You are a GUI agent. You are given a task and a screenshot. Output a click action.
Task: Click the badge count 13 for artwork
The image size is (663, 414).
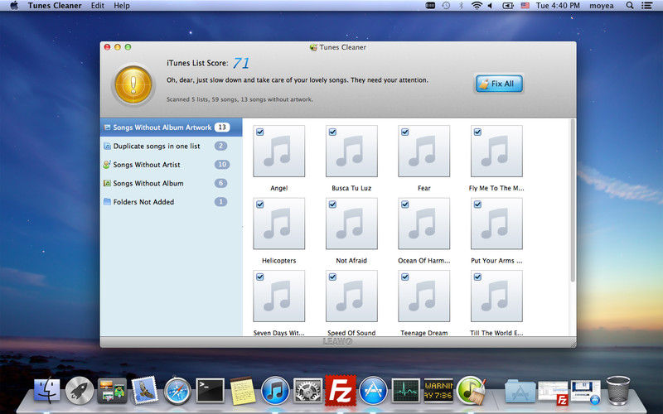click(x=222, y=128)
